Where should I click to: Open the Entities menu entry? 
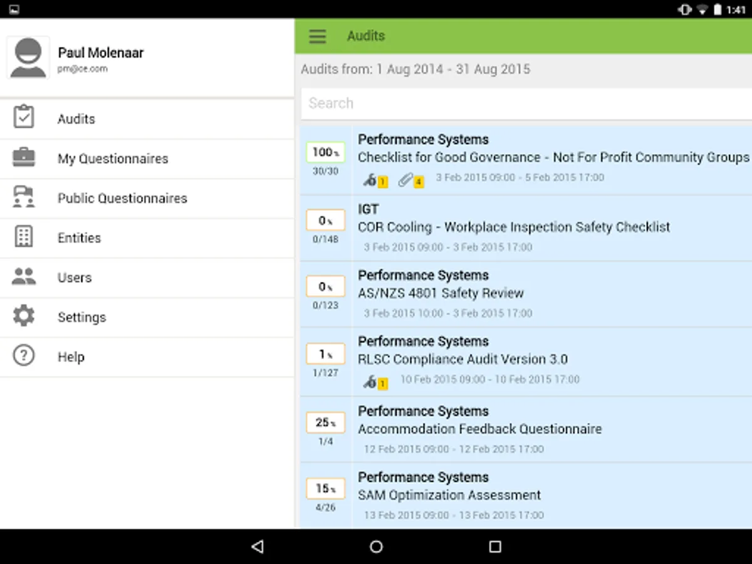click(79, 238)
